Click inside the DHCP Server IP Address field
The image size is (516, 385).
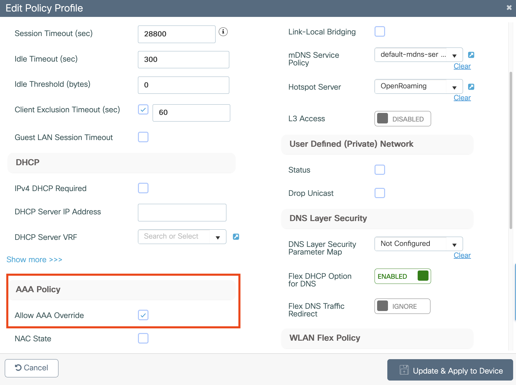coord(182,212)
